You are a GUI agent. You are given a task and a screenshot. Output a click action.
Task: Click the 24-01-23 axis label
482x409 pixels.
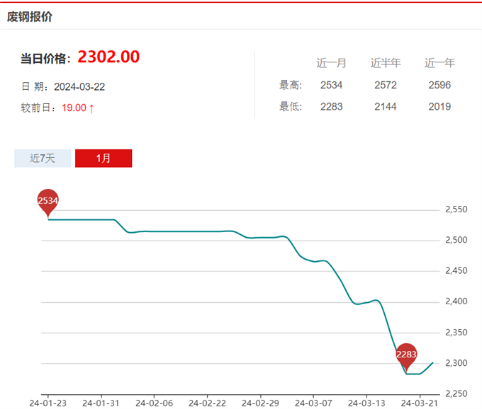coord(48,403)
